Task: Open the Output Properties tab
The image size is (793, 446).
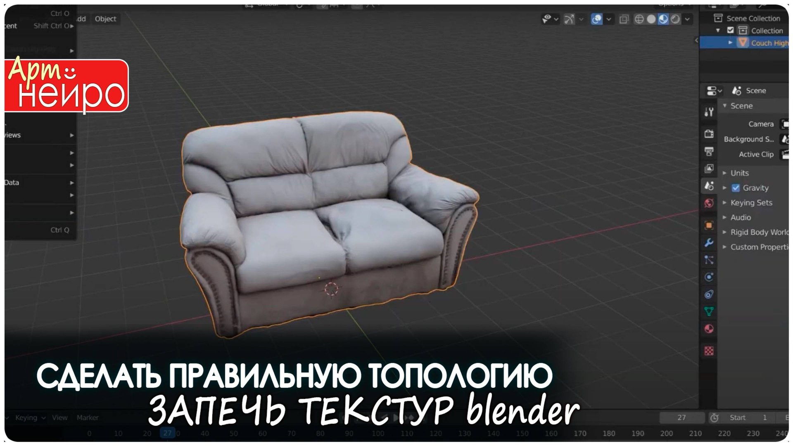Action: (x=709, y=151)
